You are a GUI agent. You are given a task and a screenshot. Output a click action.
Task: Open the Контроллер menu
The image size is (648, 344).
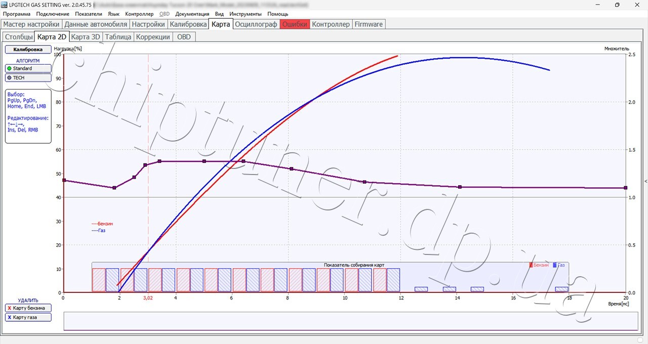click(139, 14)
